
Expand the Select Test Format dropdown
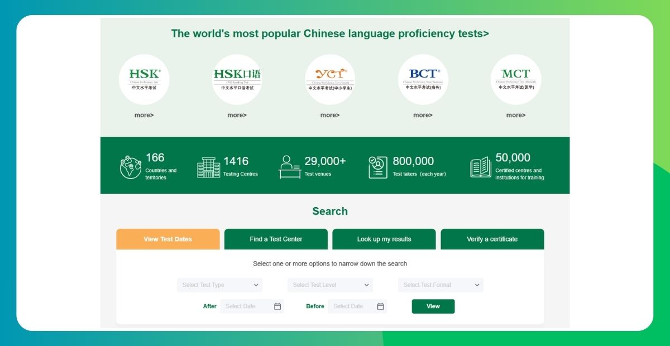(x=441, y=285)
